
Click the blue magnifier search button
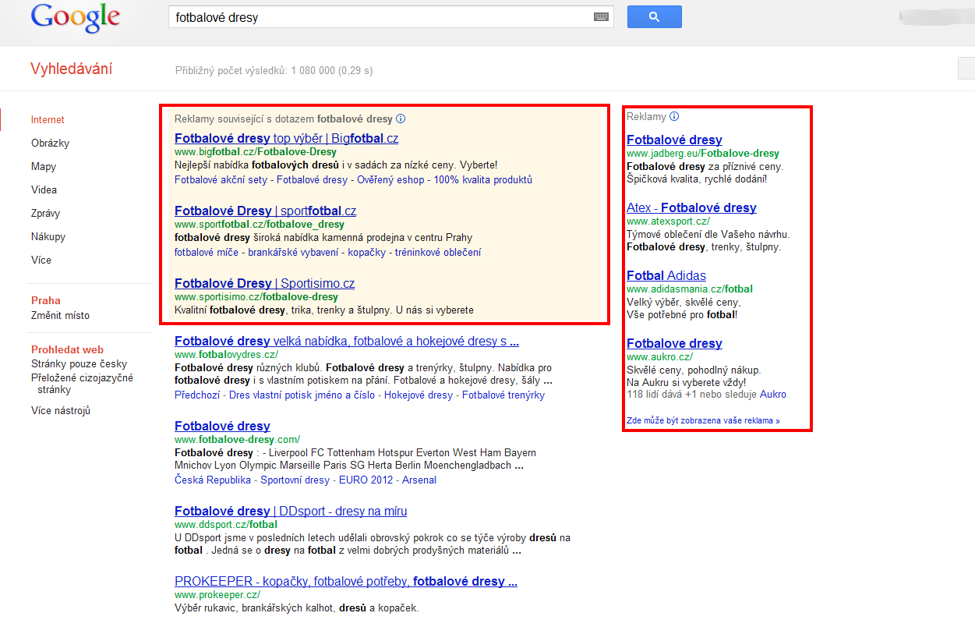pos(654,16)
